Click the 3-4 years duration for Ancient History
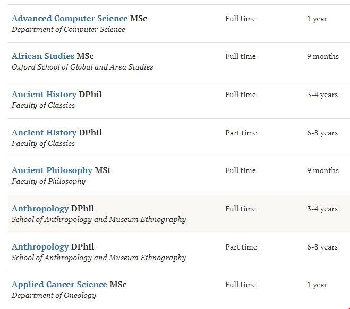Image resolution: width=350 pixels, height=309 pixels. (x=322, y=95)
